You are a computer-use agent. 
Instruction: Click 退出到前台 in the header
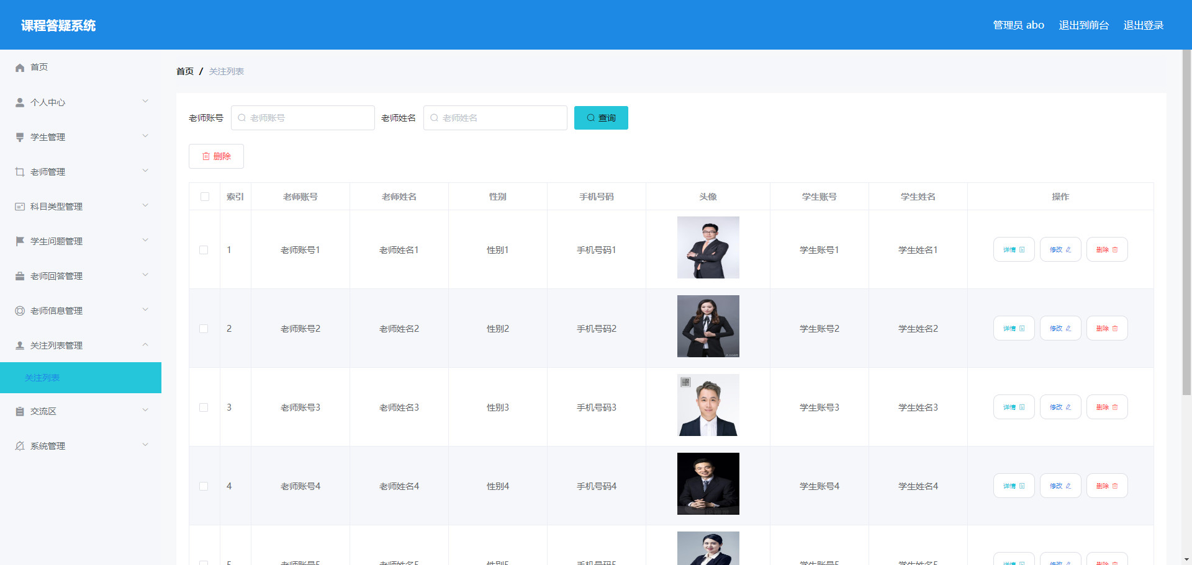point(1084,25)
